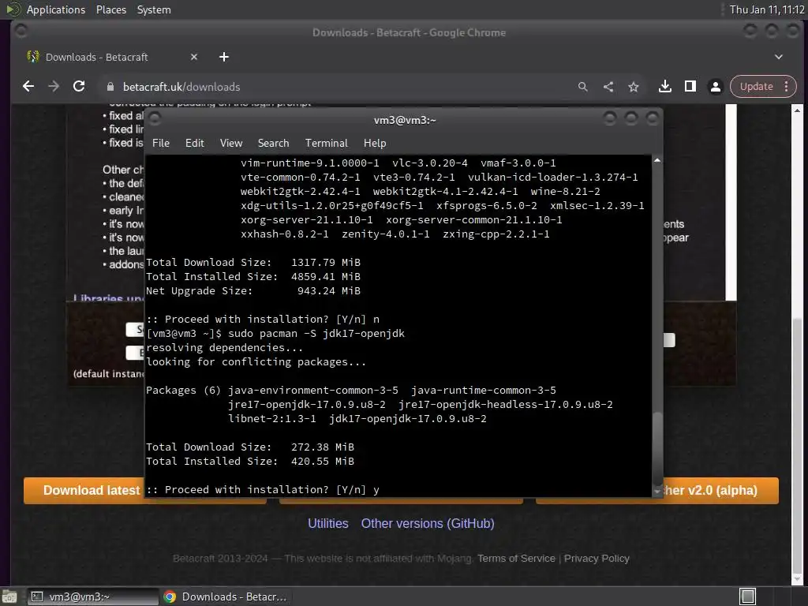Open the Terminal menu in the terminal window
The width and height of the screenshot is (808, 606).
[x=326, y=144]
